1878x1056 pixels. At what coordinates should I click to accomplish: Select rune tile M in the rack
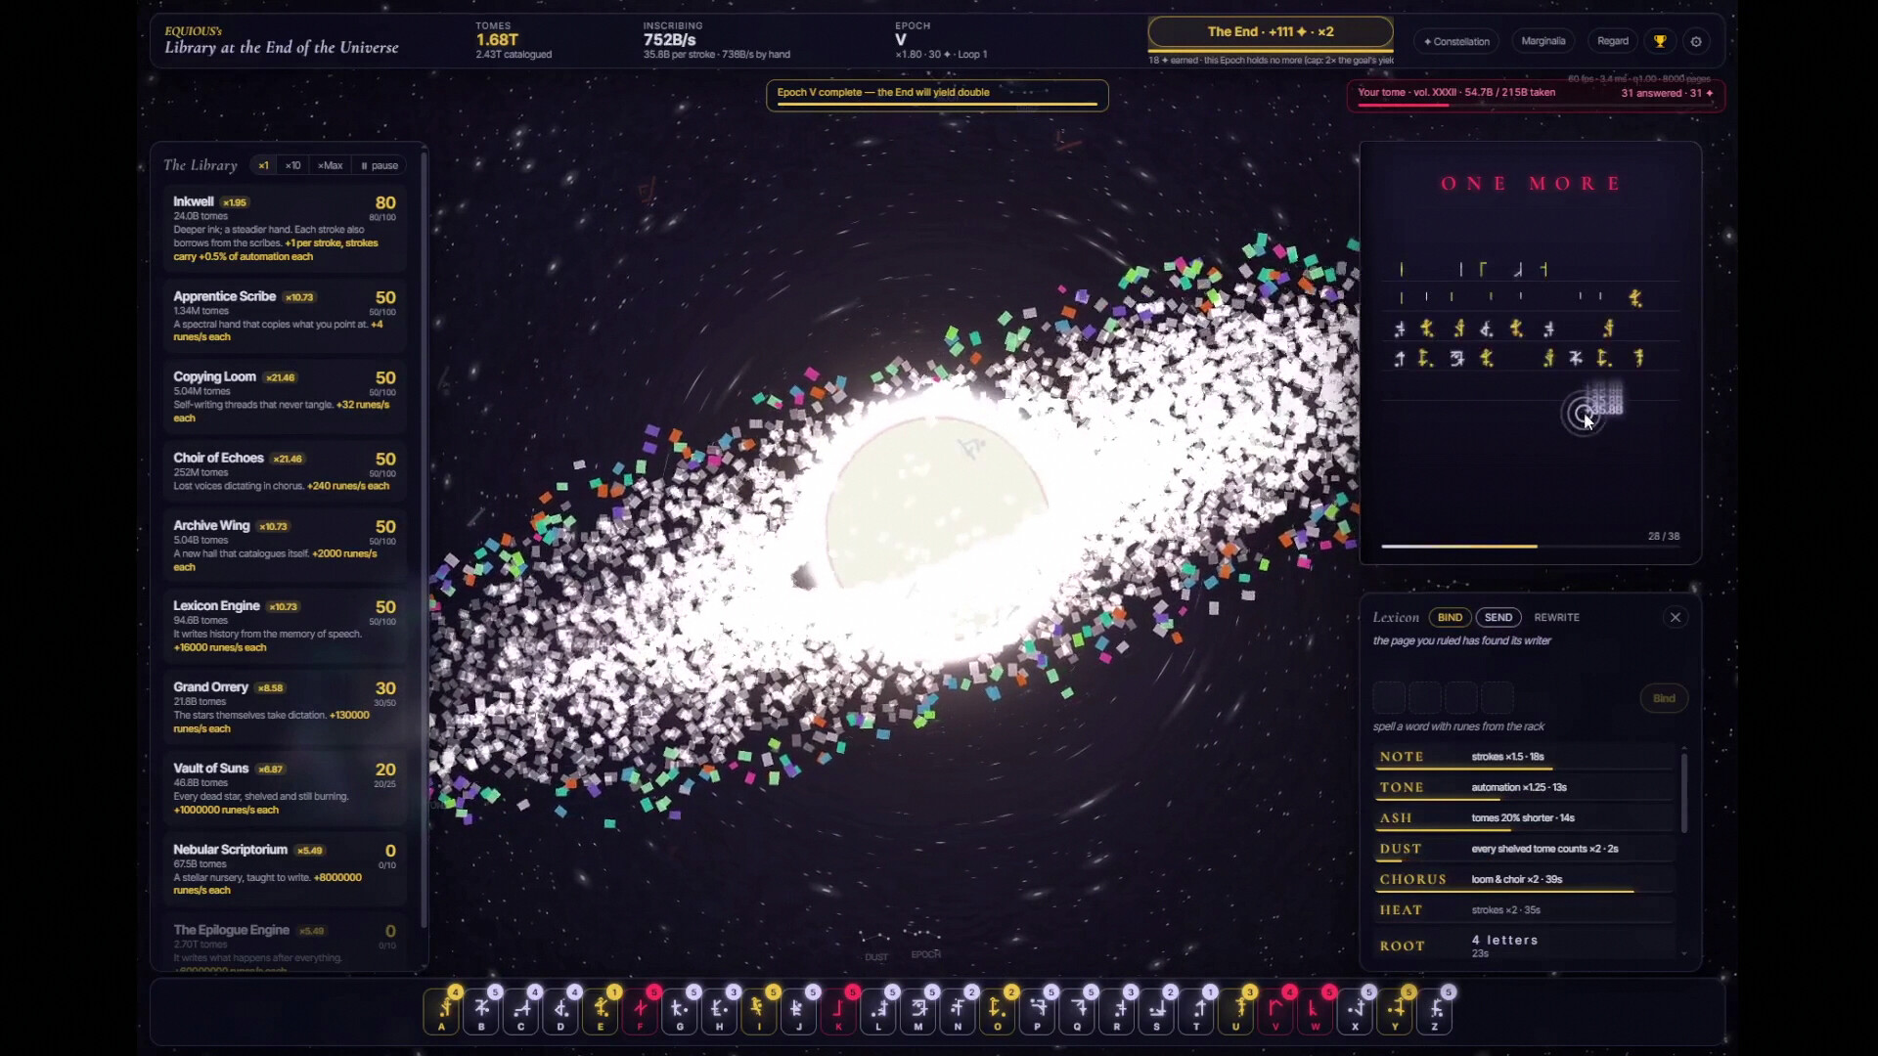(918, 1011)
